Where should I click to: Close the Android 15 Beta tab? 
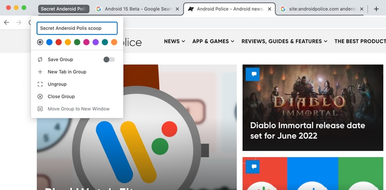(x=177, y=9)
